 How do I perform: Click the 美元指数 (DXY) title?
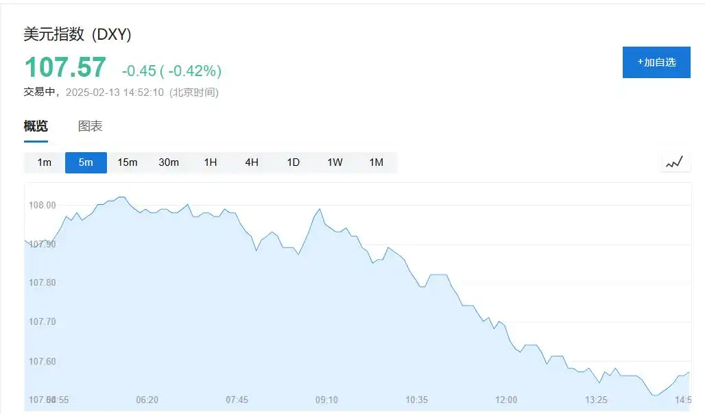77,34
